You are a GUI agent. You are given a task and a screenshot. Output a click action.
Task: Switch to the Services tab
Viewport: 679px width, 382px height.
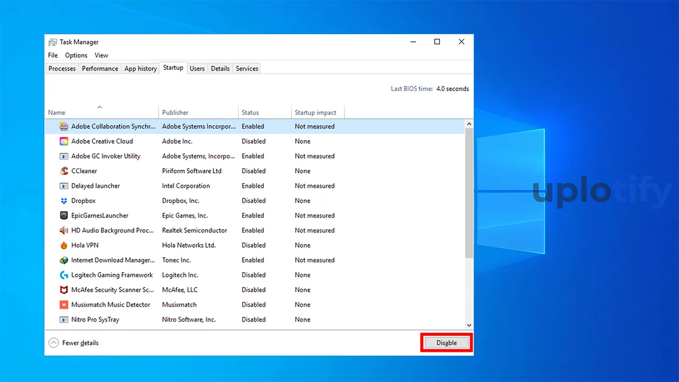pyautogui.click(x=247, y=68)
